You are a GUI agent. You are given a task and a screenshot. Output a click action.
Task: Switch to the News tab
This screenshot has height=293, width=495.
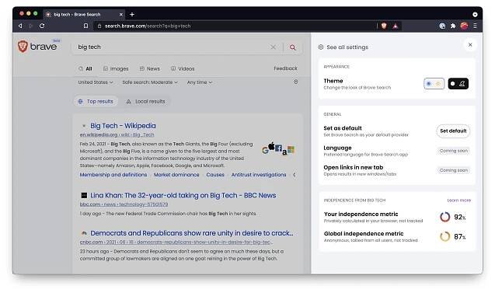[x=150, y=68]
